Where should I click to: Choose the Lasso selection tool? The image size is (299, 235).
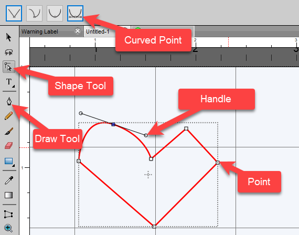pos(9,52)
